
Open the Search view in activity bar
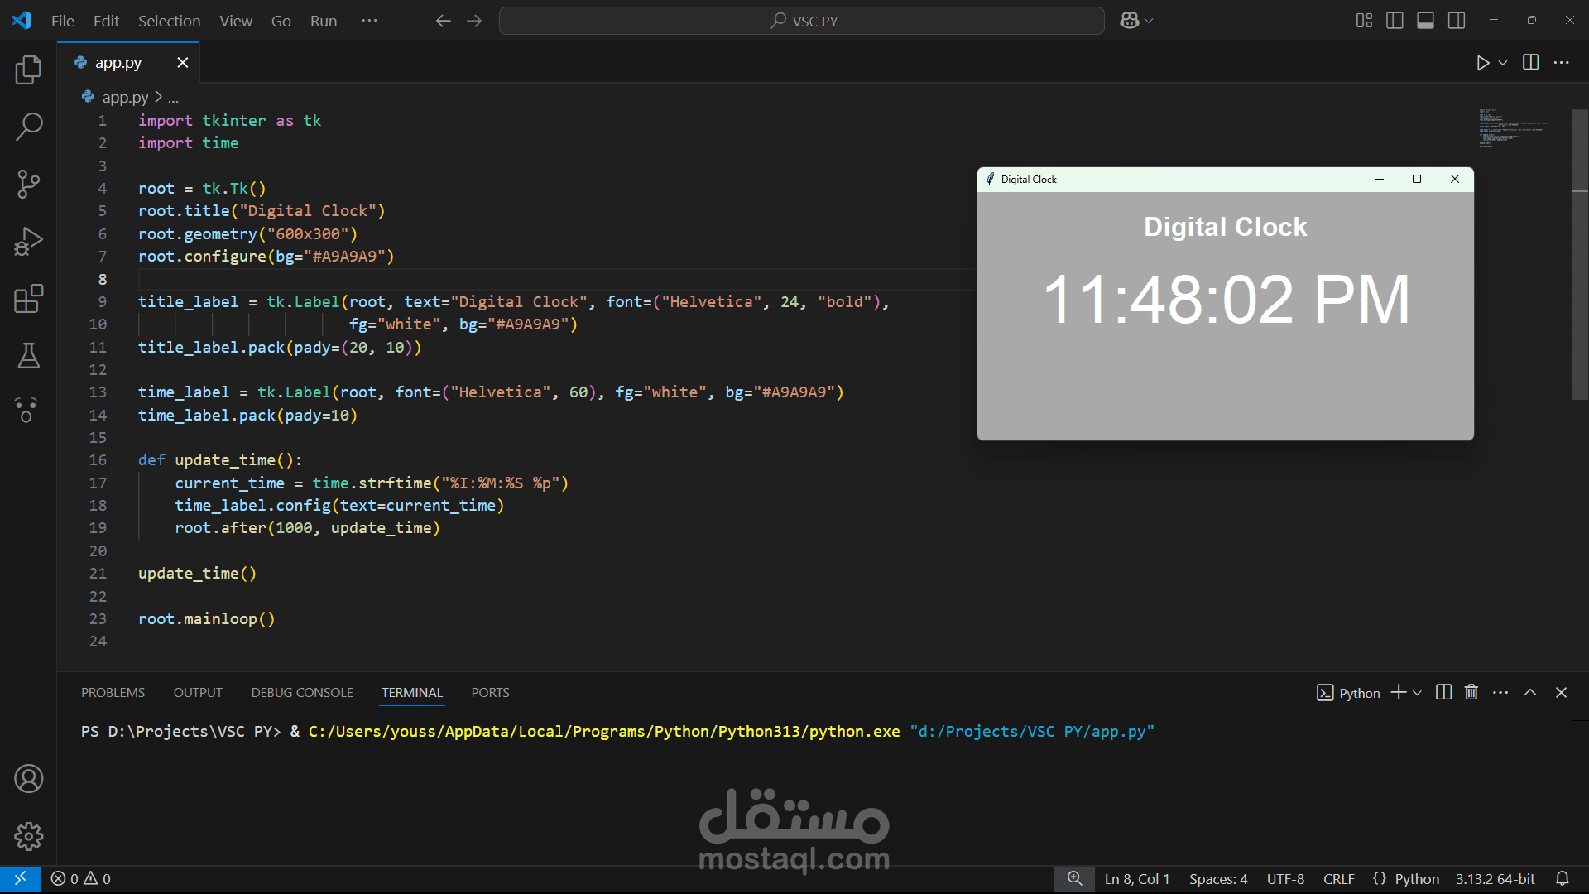pyautogui.click(x=28, y=127)
